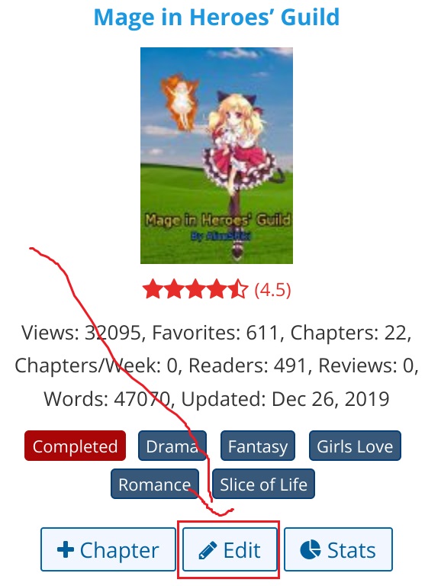Select the half-filled fifth rating star
Image resolution: width=441 pixels, height=586 pixels.
(238, 289)
